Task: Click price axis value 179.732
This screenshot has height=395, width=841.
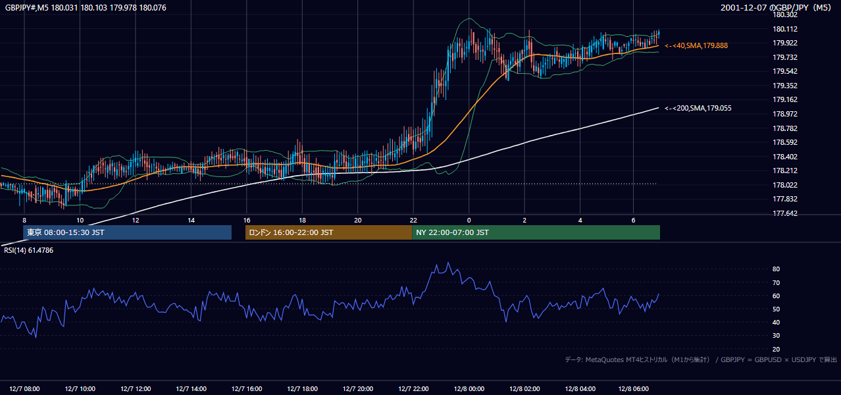Action: (784, 57)
